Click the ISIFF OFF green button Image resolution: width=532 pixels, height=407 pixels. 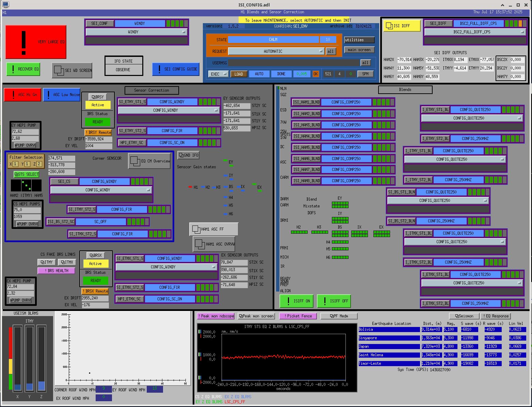point(334,301)
